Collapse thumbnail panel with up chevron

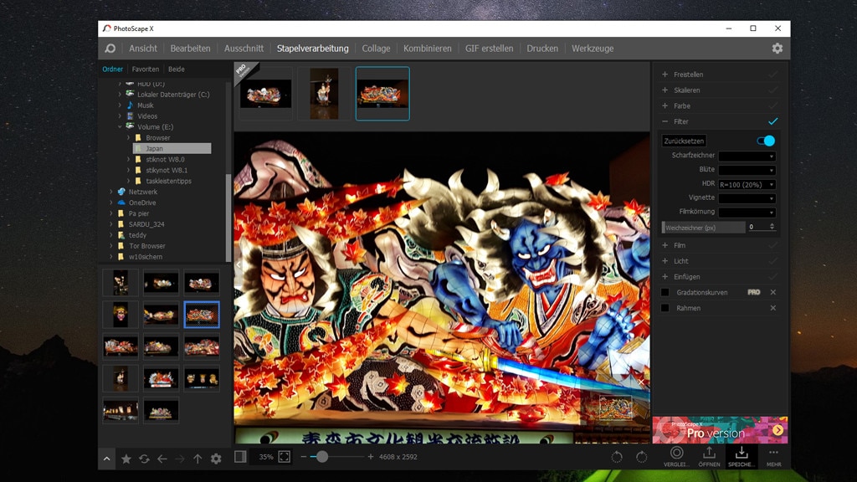tap(106, 459)
